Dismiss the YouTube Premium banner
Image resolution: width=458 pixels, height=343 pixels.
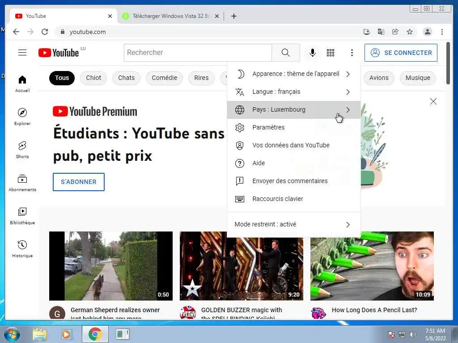tap(433, 101)
